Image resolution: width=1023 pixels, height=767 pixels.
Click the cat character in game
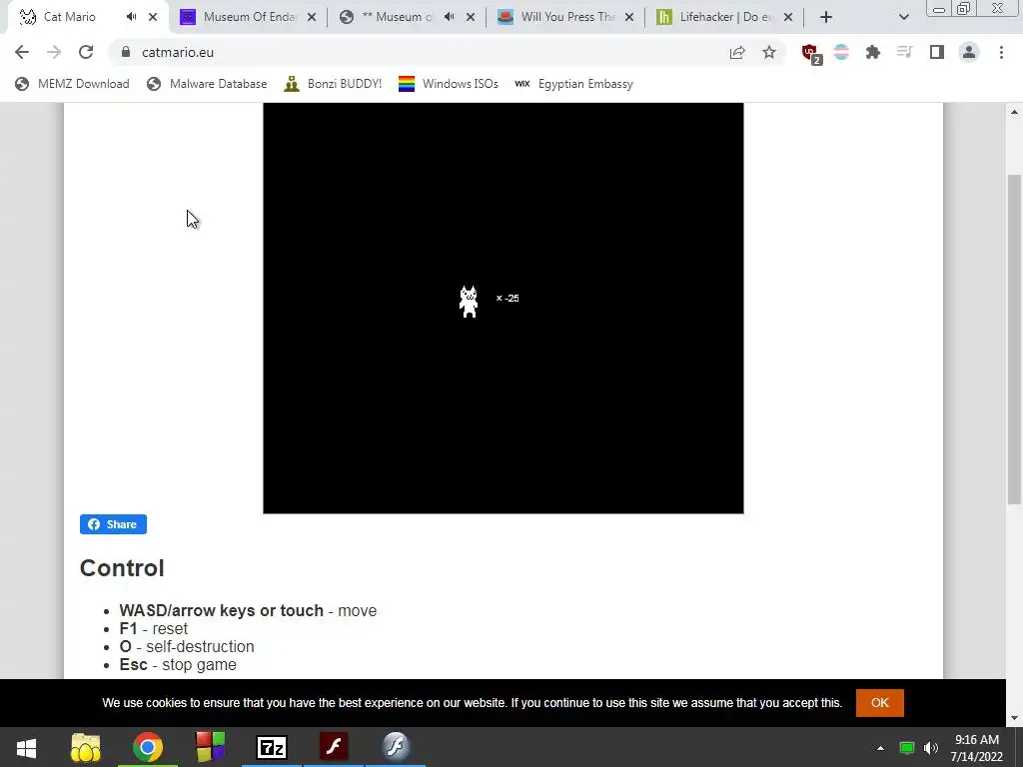coord(469,302)
